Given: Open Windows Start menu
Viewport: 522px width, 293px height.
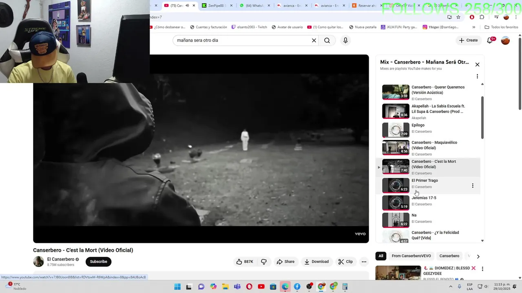Looking at the screenshot, I should (177, 287).
